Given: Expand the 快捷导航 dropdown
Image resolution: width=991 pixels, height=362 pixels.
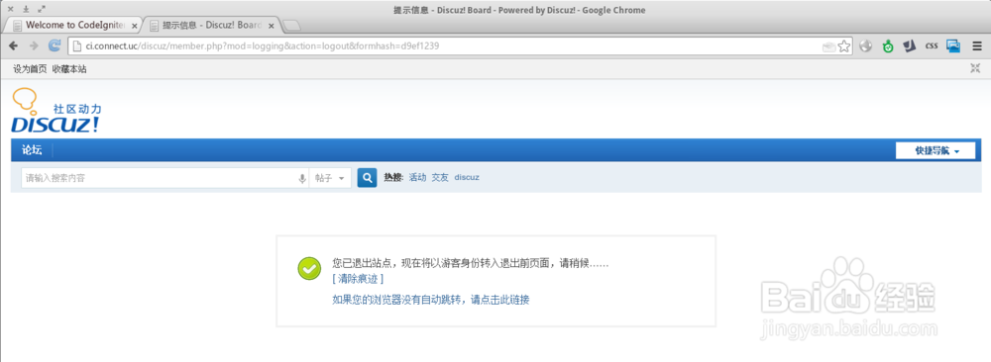Looking at the screenshot, I should click(936, 150).
